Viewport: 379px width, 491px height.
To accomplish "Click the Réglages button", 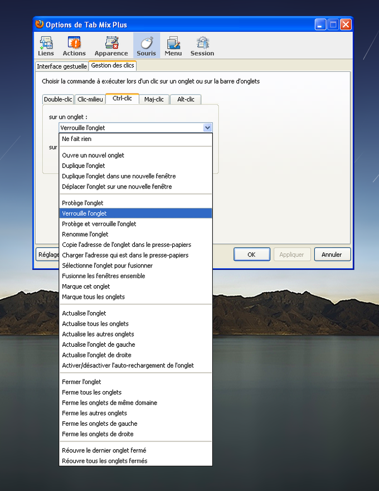I will (48, 255).
